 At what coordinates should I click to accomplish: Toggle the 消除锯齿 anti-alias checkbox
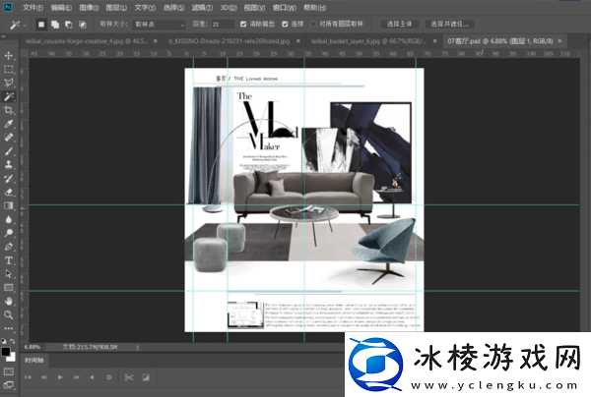coord(243,24)
